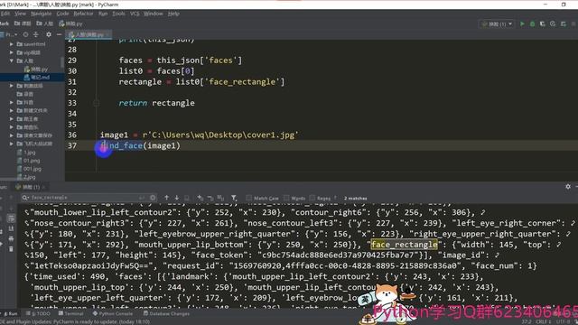The height and width of the screenshot is (325, 578).
Task: Collapse the expanded 人脸 folder
Action: pos(12,60)
